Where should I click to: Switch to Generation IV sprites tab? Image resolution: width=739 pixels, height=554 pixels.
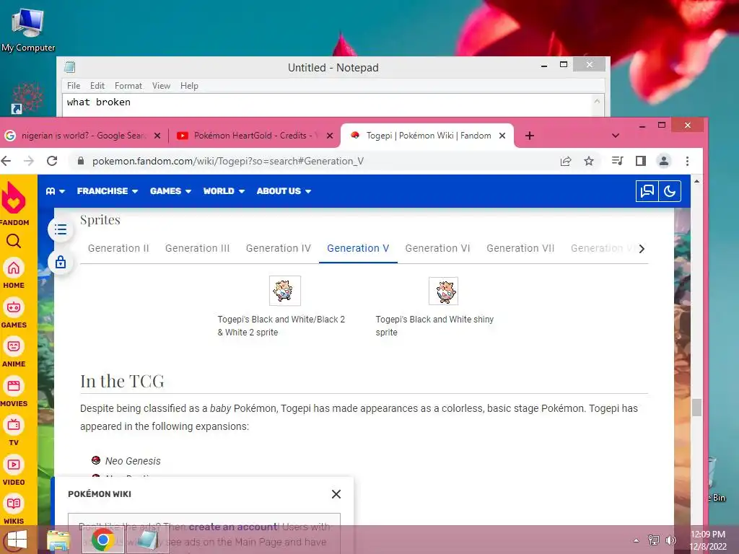279,248
